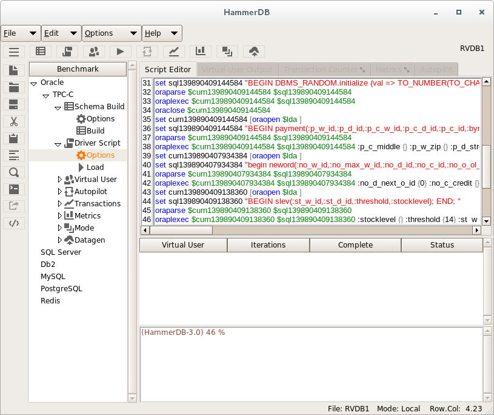This screenshot has width=494, height=415.
Task: Switch to the Metrics tab
Action: click(393, 69)
